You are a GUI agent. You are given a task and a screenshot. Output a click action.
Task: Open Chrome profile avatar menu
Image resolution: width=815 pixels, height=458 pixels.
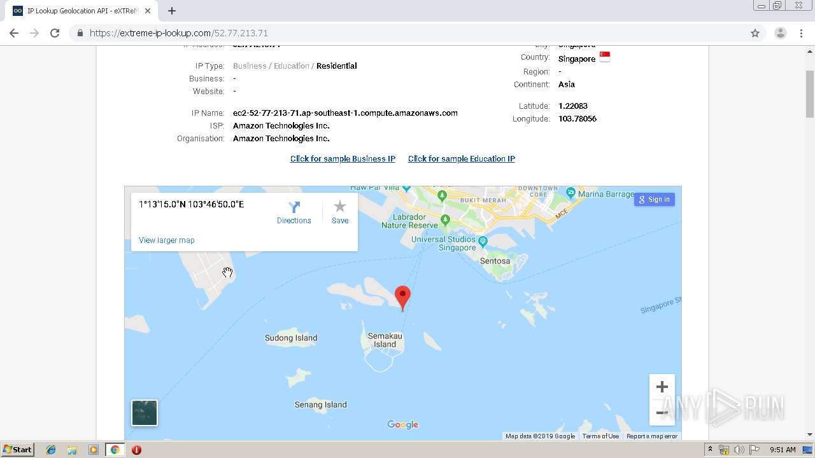[x=780, y=33]
